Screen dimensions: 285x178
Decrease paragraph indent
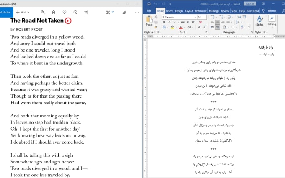pos(239,17)
